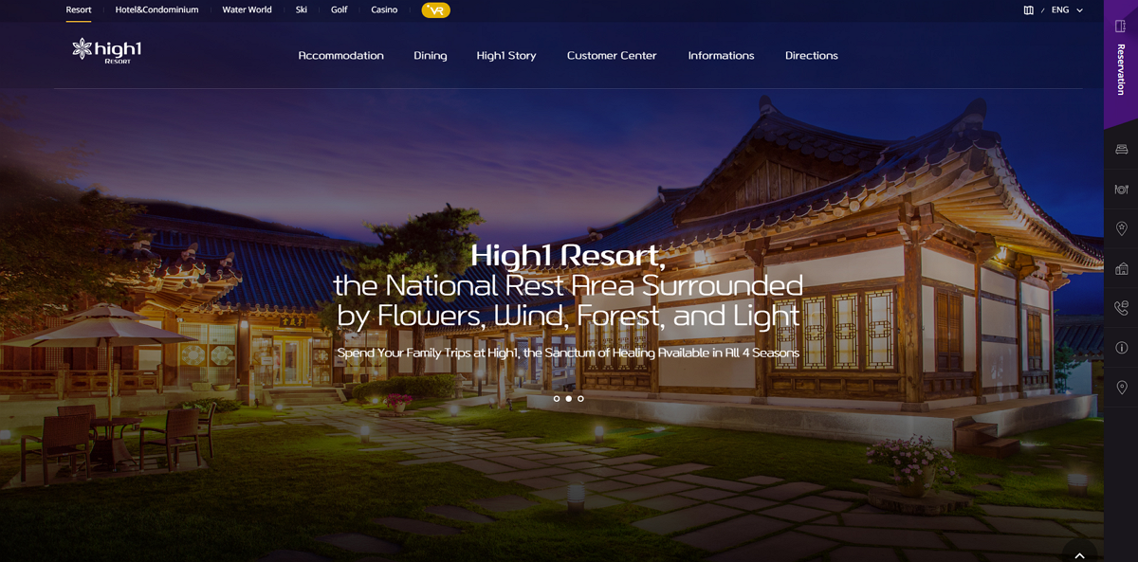Open the Directions menu
The height and width of the screenshot is (562, 1138).
click(x=812, y=56)
